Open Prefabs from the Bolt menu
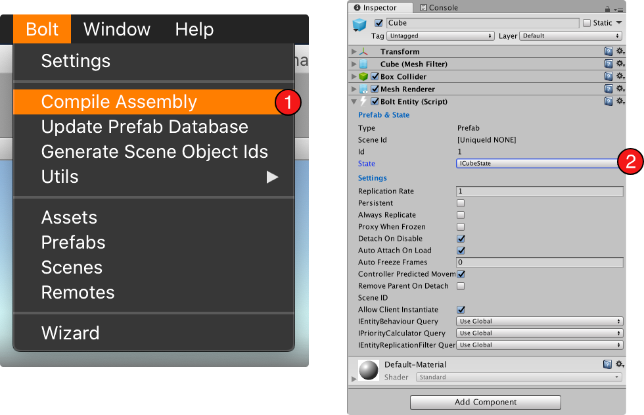Viewport: 644px width, 415px height. 154,243
